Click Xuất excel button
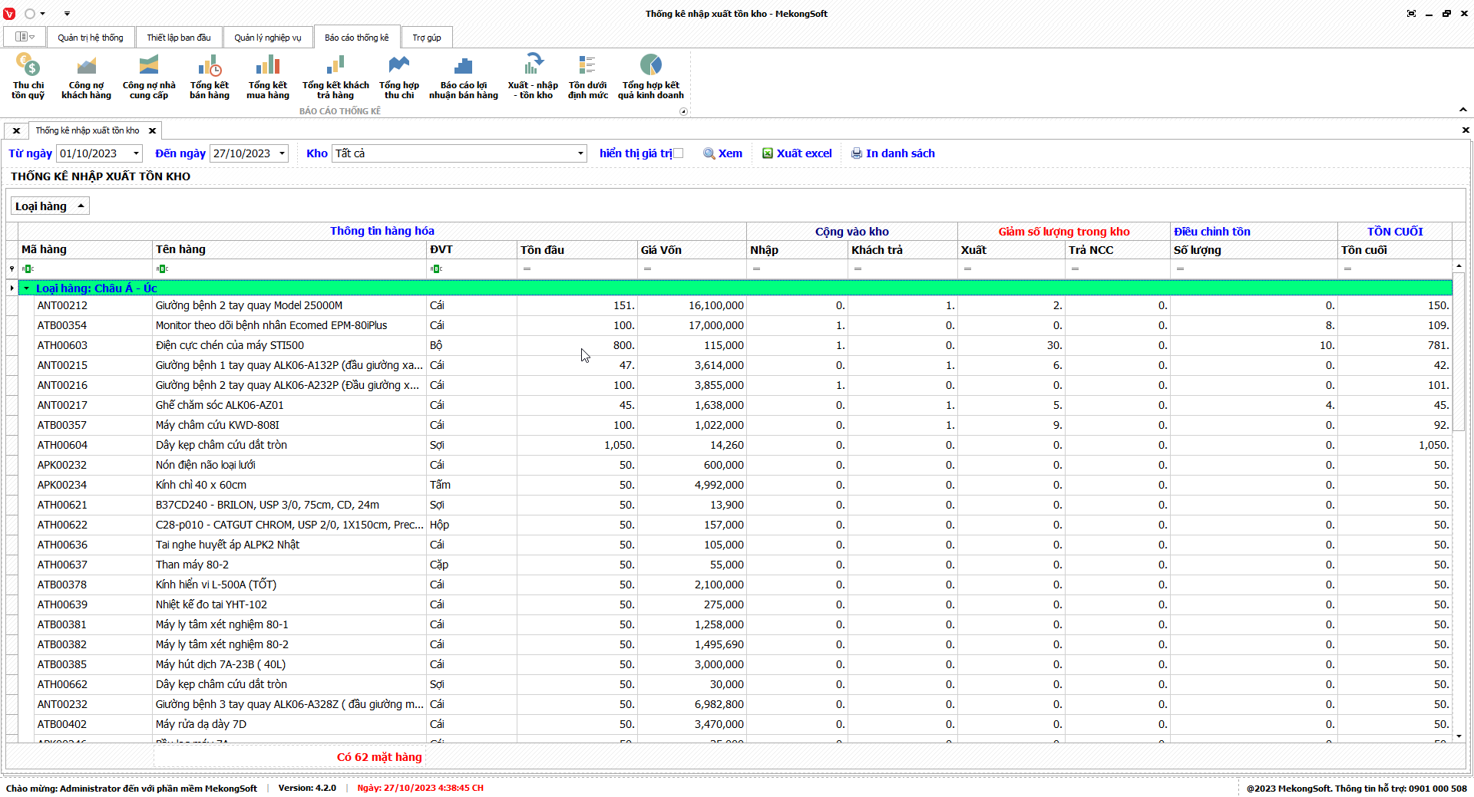Image resolution: width=1474 pixels, height=797 pixels. tap(796, 153)
